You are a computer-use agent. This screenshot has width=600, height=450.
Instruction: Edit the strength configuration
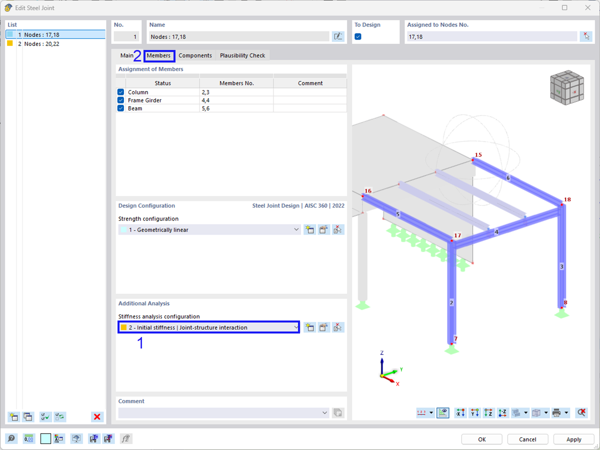coord(324,229)
